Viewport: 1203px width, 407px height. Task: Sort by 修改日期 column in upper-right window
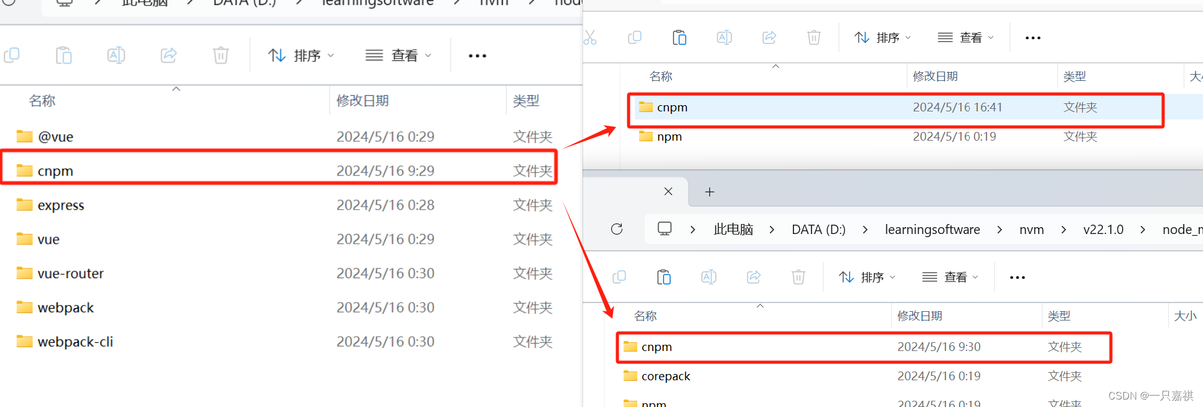coord(935,77)
